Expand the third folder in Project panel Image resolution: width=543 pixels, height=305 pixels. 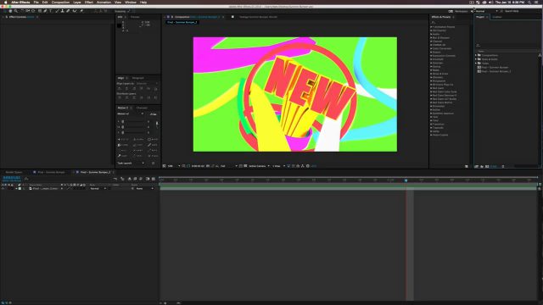click(x=476, y=64)
